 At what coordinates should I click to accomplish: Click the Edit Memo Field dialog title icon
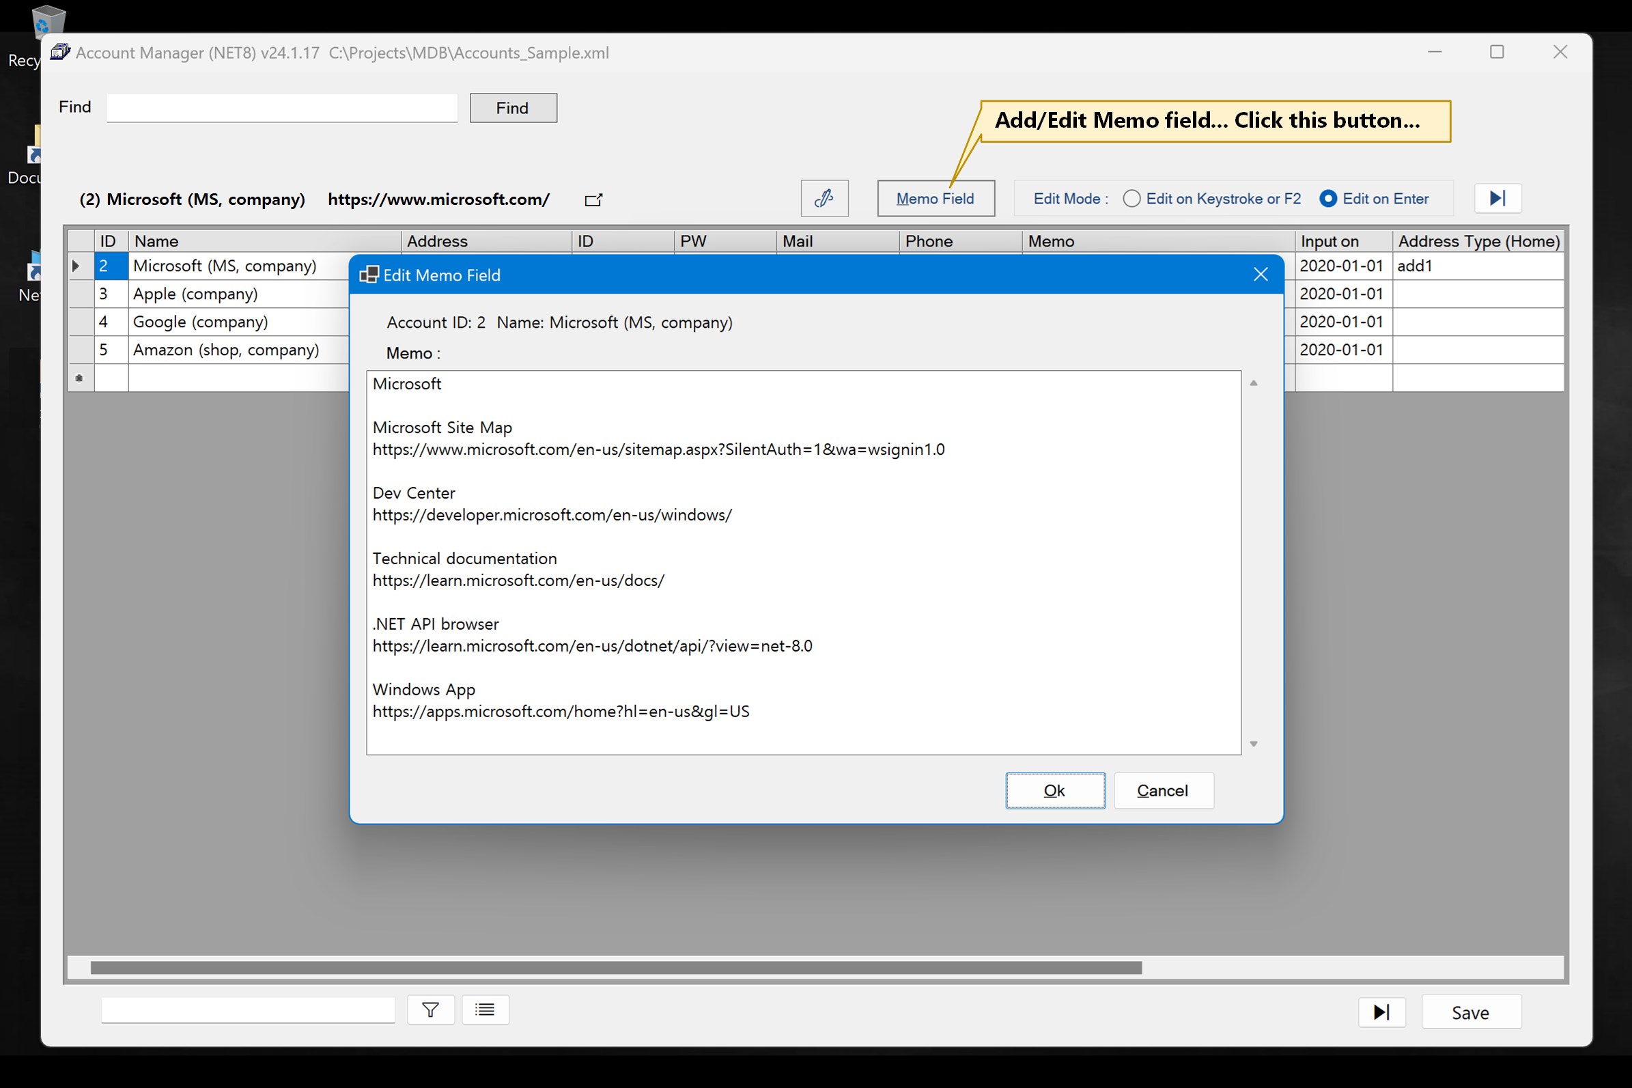pos(369,275)
